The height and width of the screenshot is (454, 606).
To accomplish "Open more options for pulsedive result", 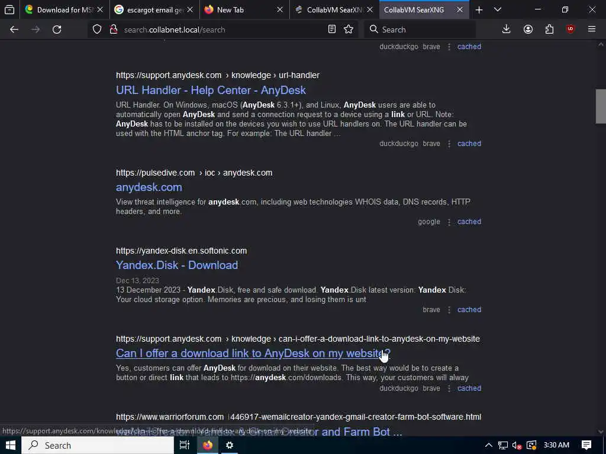I will click(449, 222).
